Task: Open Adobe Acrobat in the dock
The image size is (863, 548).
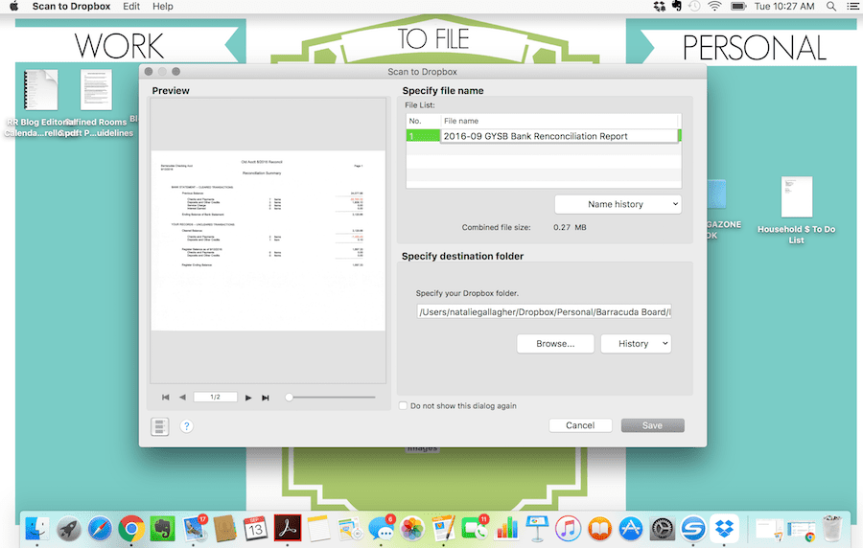Action: 288,529
